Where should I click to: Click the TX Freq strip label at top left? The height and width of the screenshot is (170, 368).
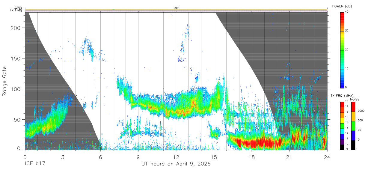[16, 11]
